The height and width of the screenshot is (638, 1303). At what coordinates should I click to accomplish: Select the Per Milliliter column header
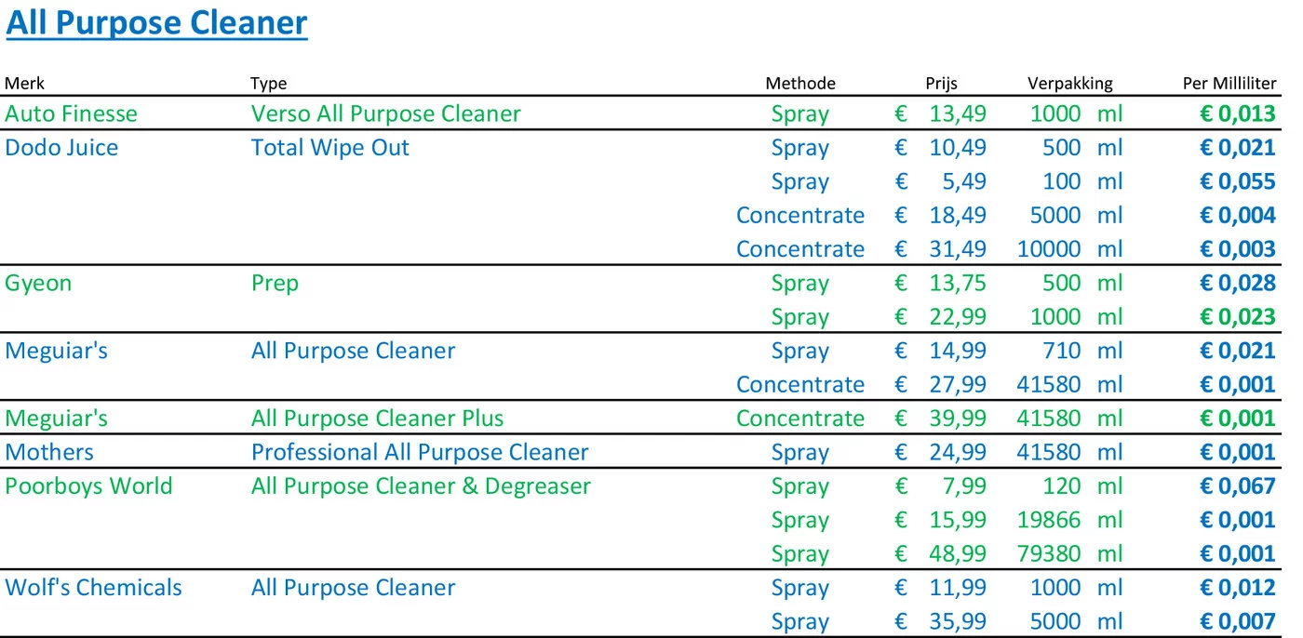1229,83
